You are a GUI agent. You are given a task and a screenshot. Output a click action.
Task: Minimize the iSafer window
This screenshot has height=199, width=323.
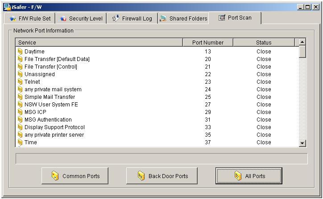pos(300,7)
